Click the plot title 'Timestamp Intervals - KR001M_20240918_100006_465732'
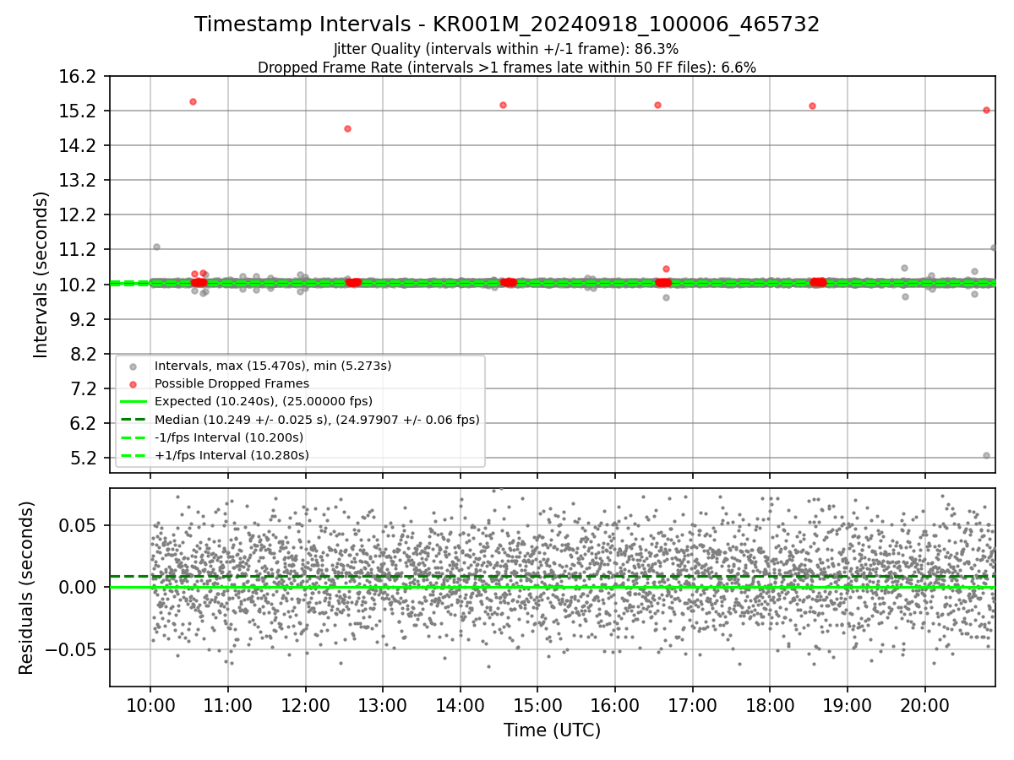Viewport: 1014px width, 760px height. [507, 24]
